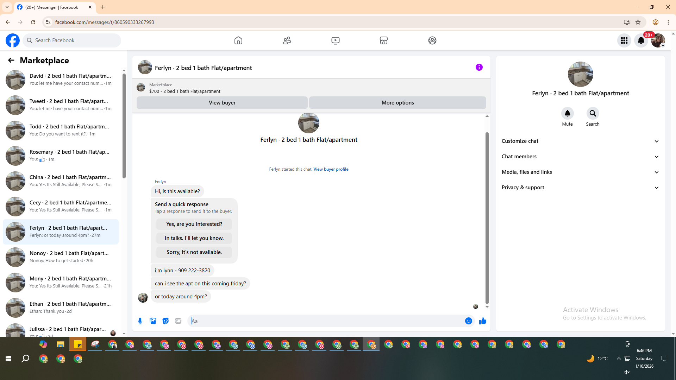Mute the Ferlyn conversation
This screenshot has height=380, width=676.
click(567, 113)
